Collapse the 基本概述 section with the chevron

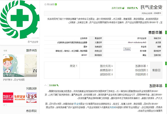[x=45, y=85]
